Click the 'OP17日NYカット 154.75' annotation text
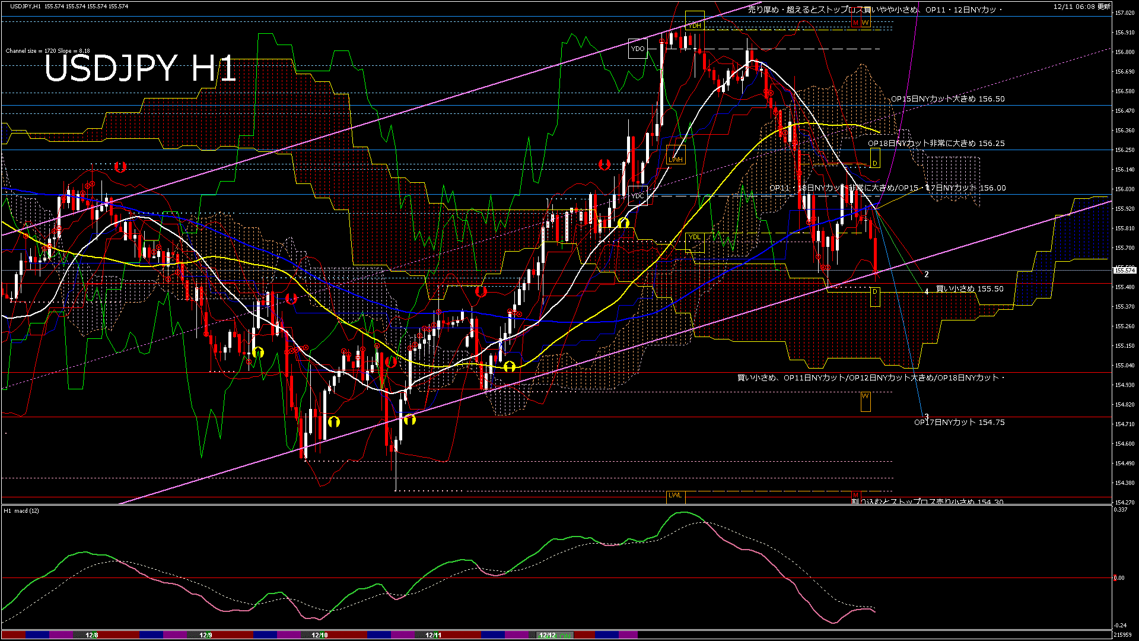Screen dimensions: 1139x641 (x=973, y=424)
